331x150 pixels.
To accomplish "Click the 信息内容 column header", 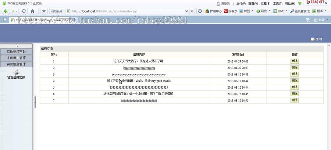I will click(139, 55).
